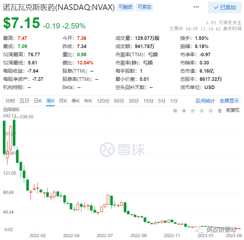Click the current price $7.15
Screen dimensions: 244x240
pyautogui.click(x=21, y=23)
